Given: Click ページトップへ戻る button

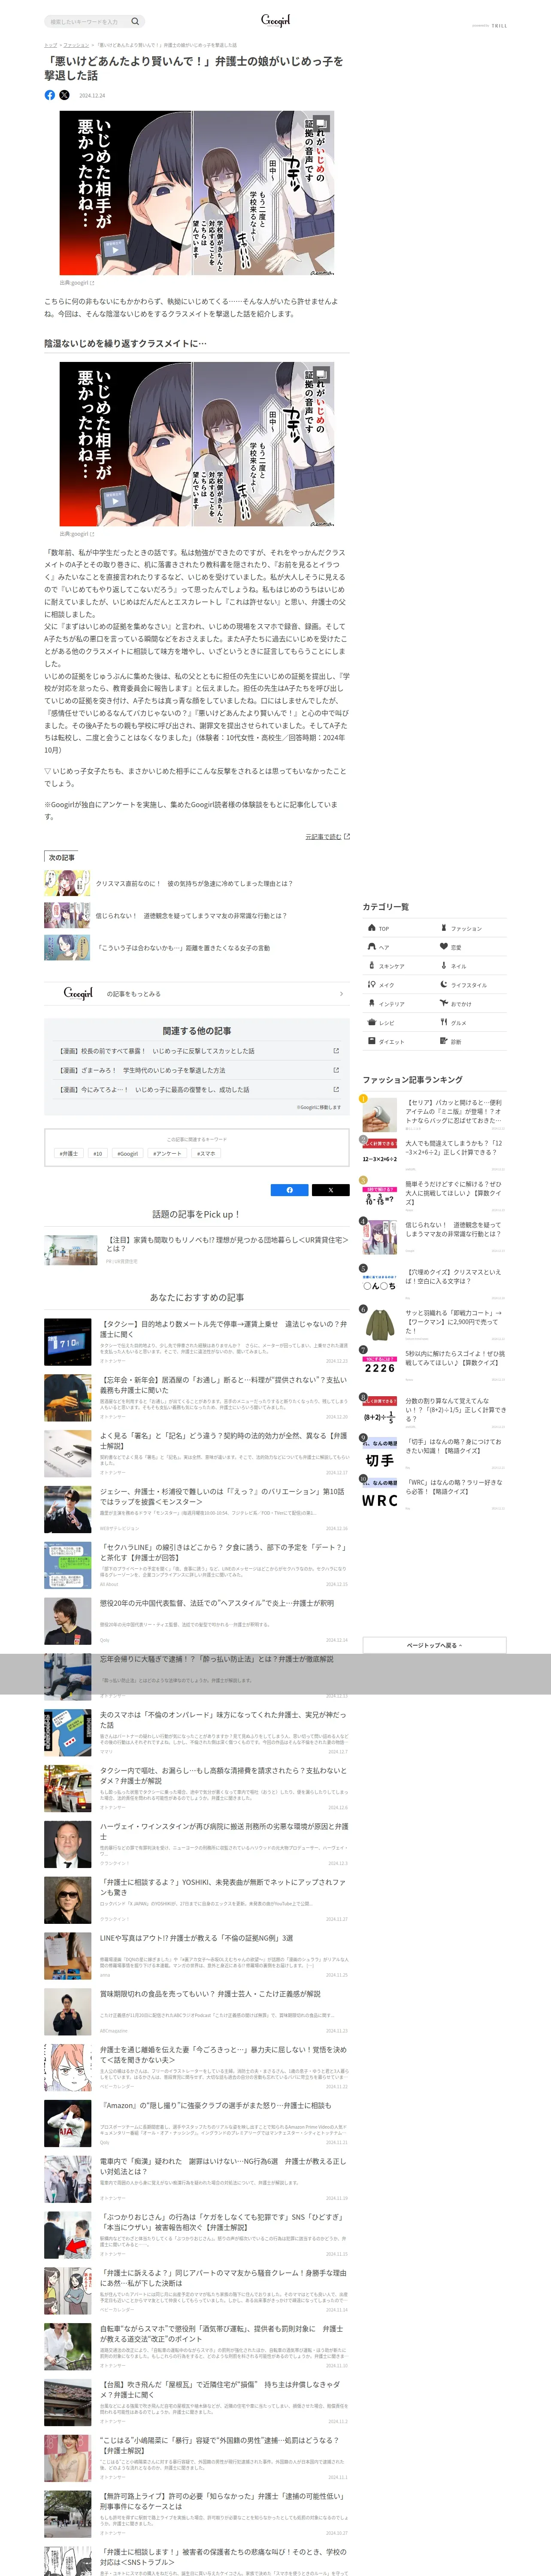Looking at the screenshot, I should pyautogui.click(x=434, y=1645).
